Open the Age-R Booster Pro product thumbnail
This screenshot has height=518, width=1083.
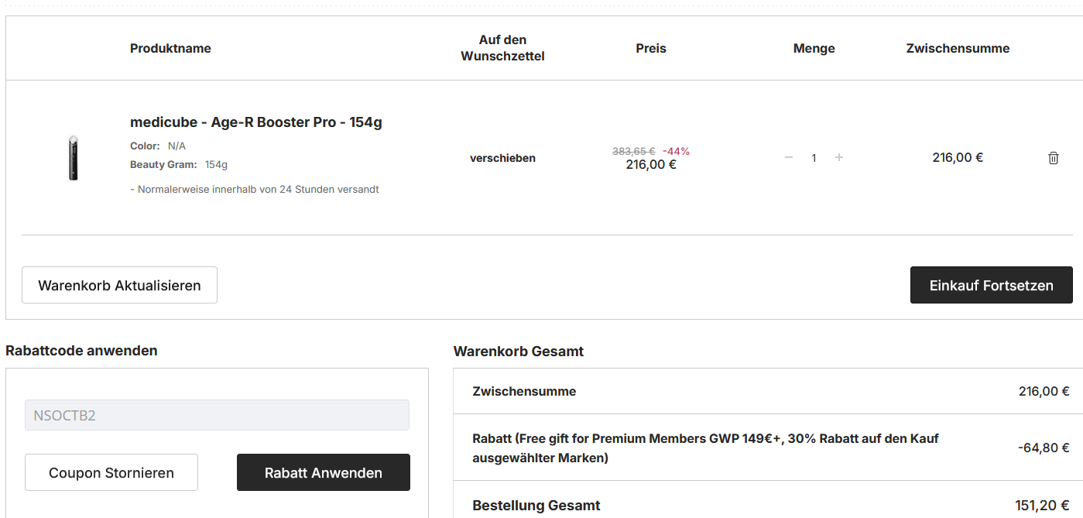point(74,158)
